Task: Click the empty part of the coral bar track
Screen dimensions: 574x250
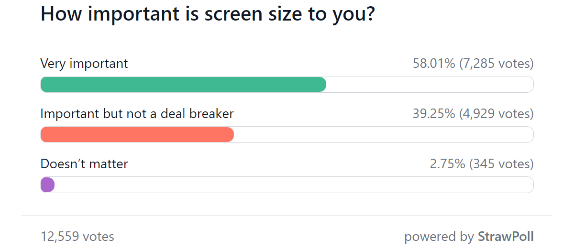Action: coord(384,134)
